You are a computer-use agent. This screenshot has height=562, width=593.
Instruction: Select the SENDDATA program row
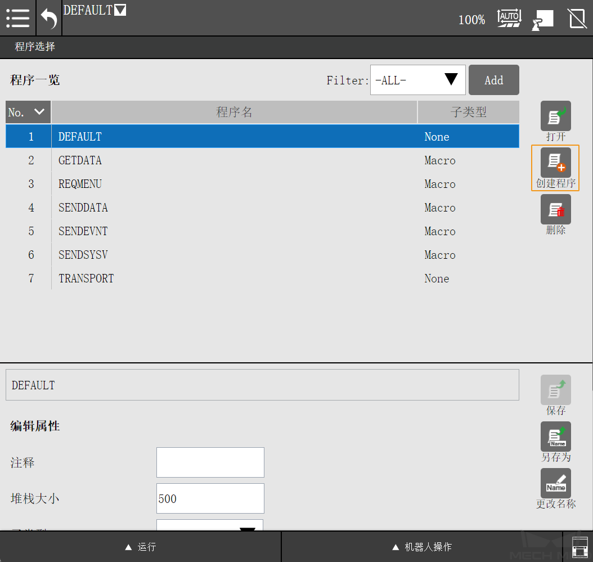pos(263,207)
